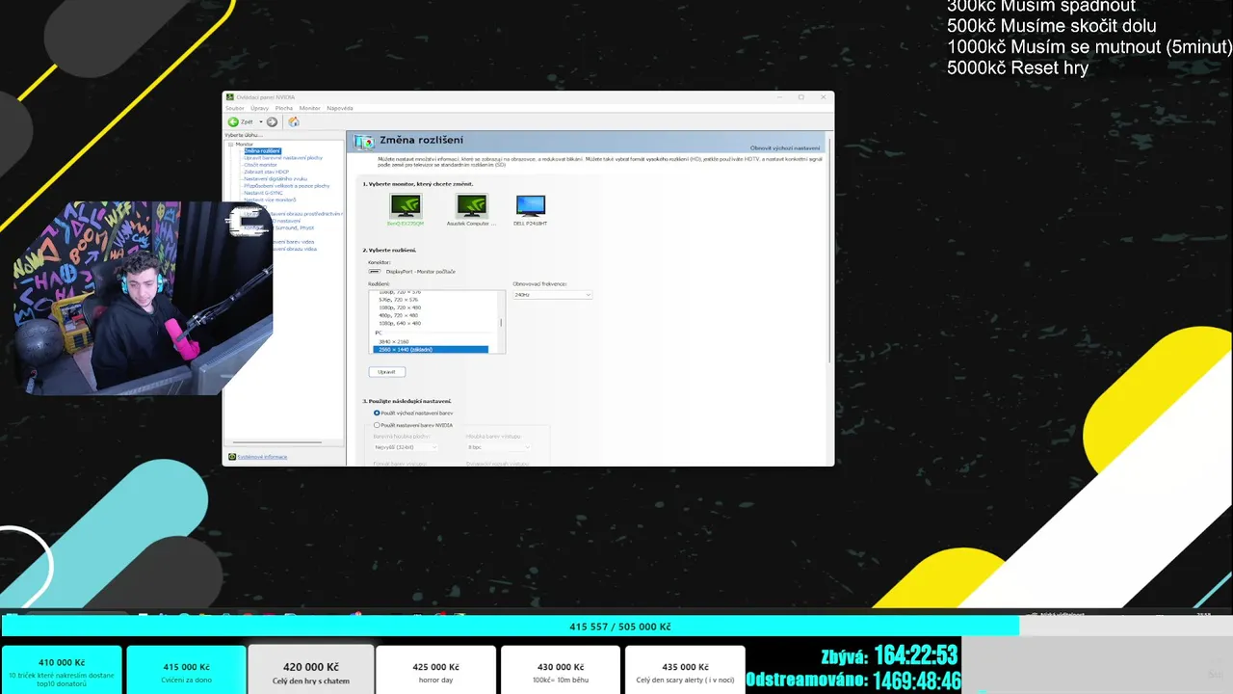Screen dimensions: 1233x694
Task: Open Nastavení digitálního zvuku
Action: point(275,178)
